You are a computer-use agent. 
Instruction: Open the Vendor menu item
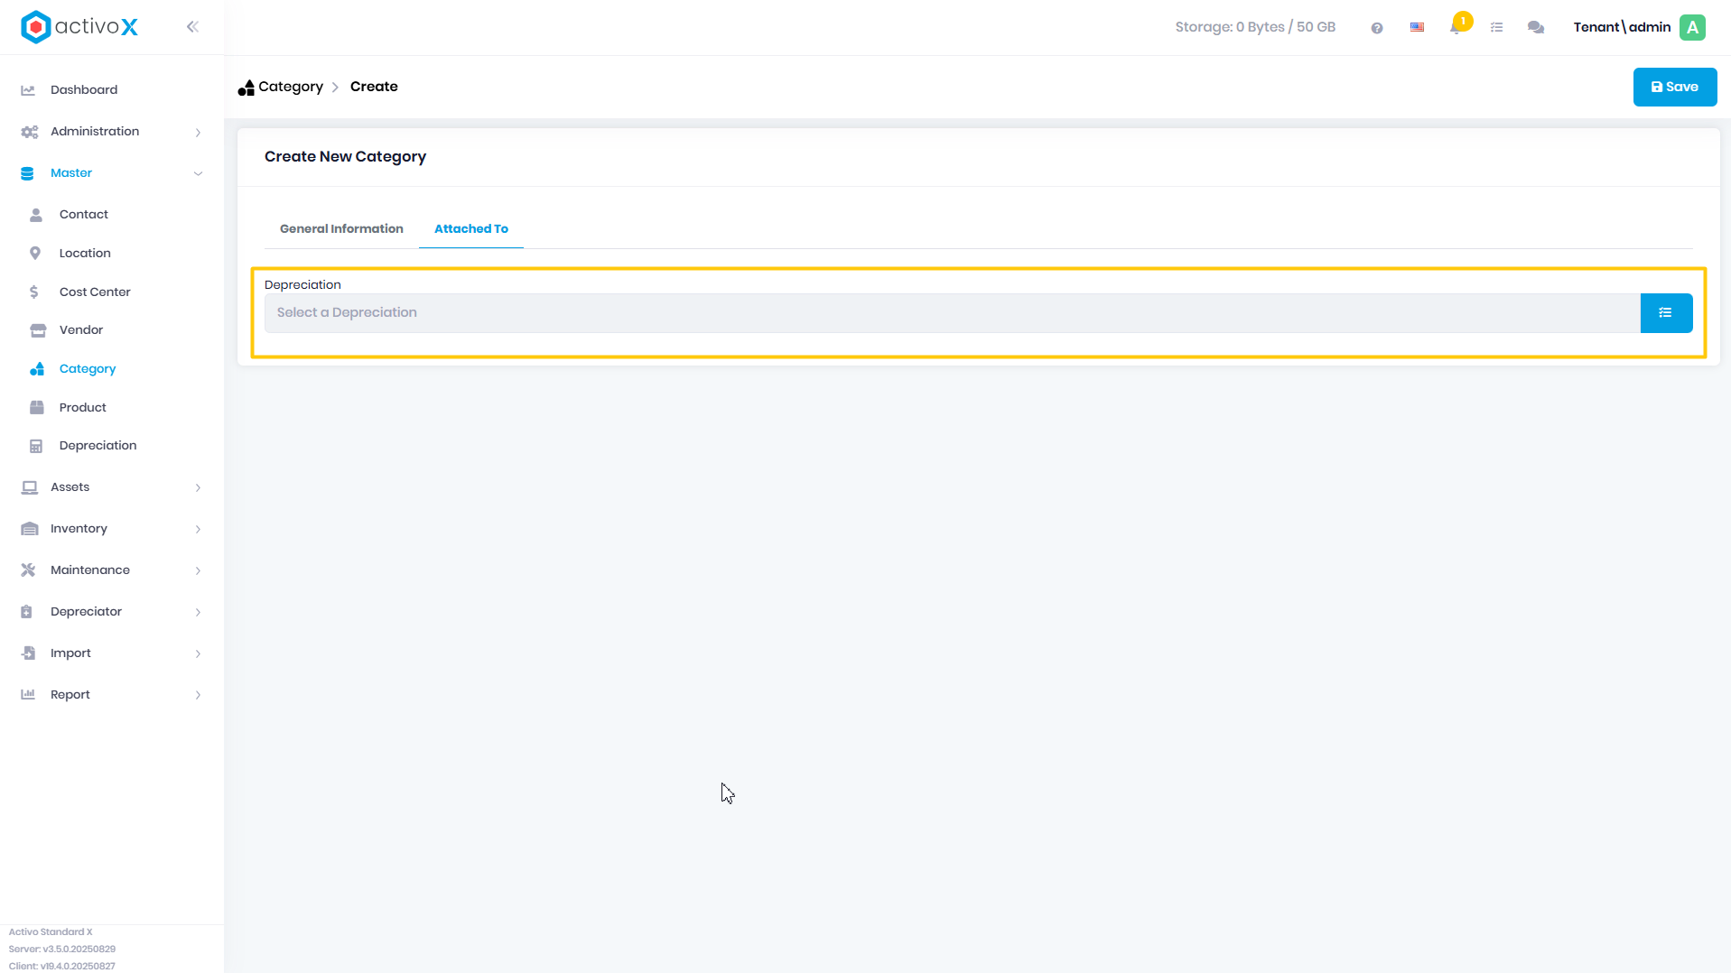(x=81, y=330)
